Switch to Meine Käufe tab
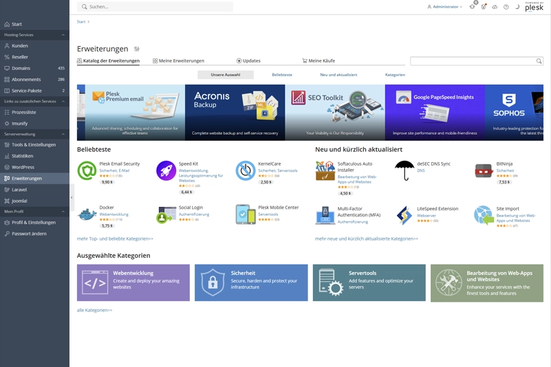The width and height of the screenshot is (551, 367). coord(318,60)
